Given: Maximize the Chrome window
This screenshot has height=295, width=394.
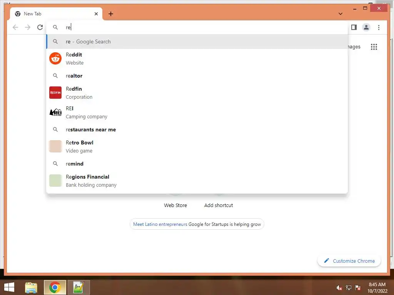Looking at the screenshot, I should [x=365, y=8].
